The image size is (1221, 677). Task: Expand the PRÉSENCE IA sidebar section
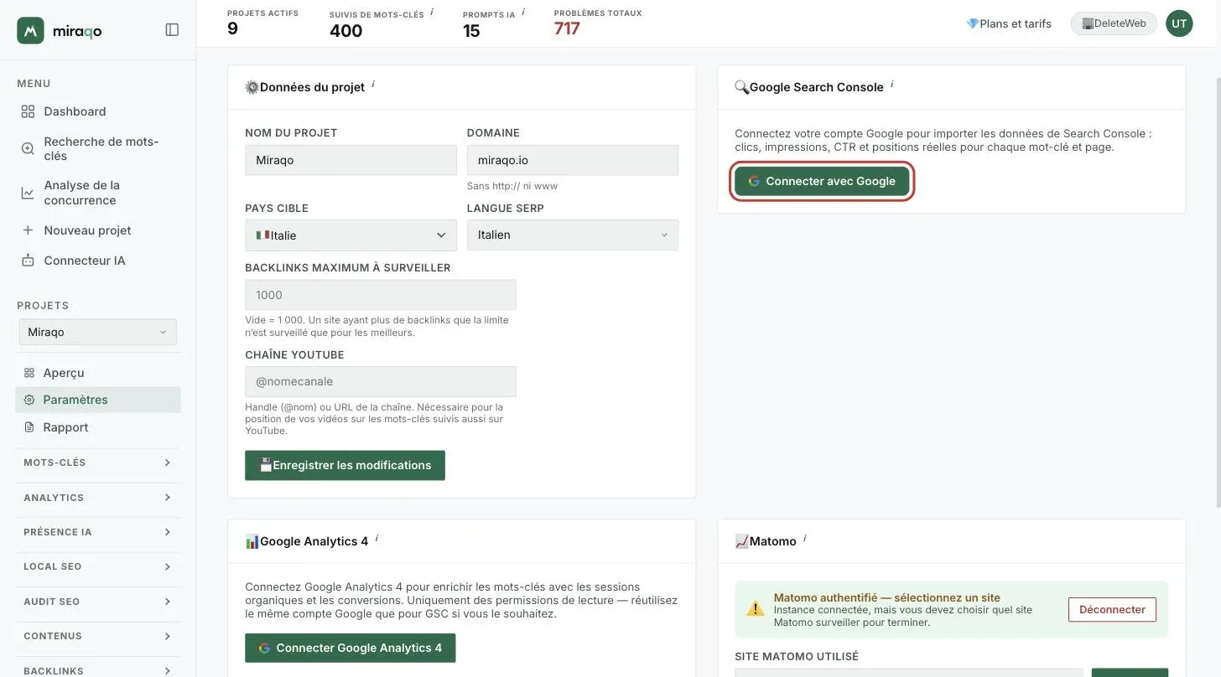coord(98,532)
